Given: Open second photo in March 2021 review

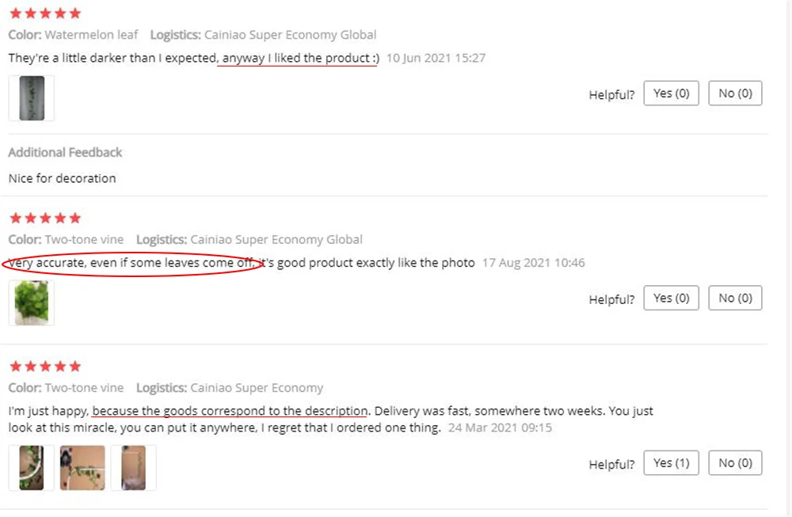Looking at the screenshot, I should (82, 468).
